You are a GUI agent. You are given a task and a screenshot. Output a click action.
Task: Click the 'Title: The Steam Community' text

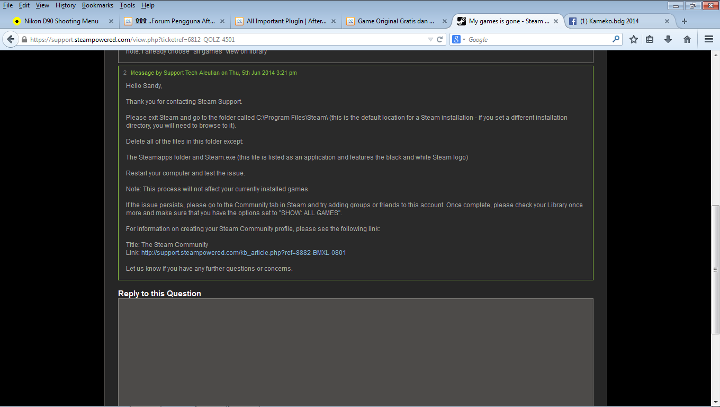click(167, 245)
